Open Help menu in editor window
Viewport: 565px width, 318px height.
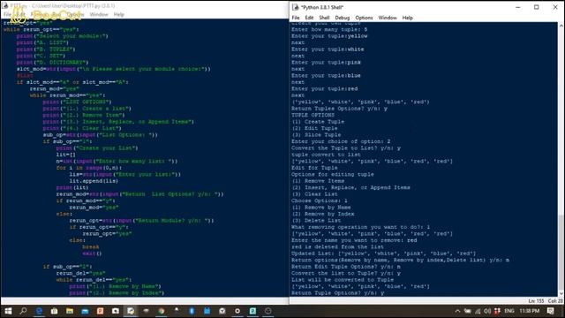119,14
